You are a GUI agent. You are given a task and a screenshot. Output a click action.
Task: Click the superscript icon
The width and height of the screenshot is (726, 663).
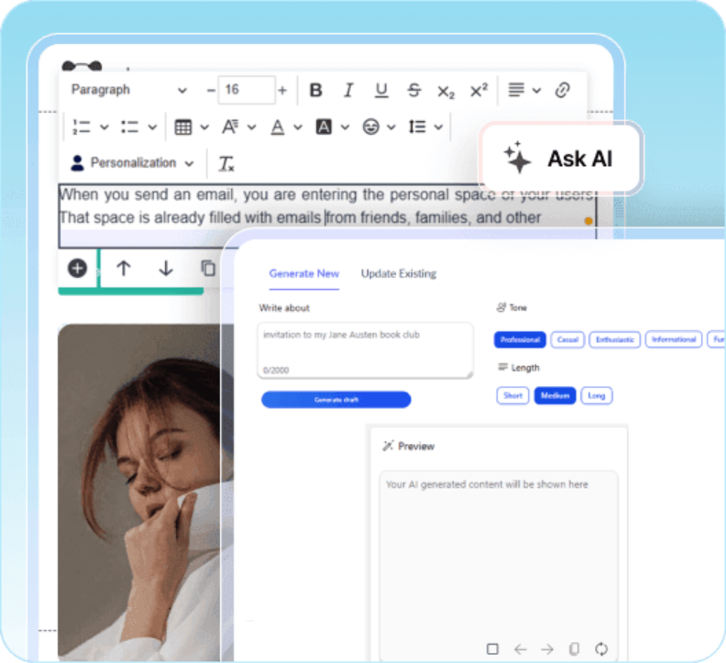click(x=478, y=90)
